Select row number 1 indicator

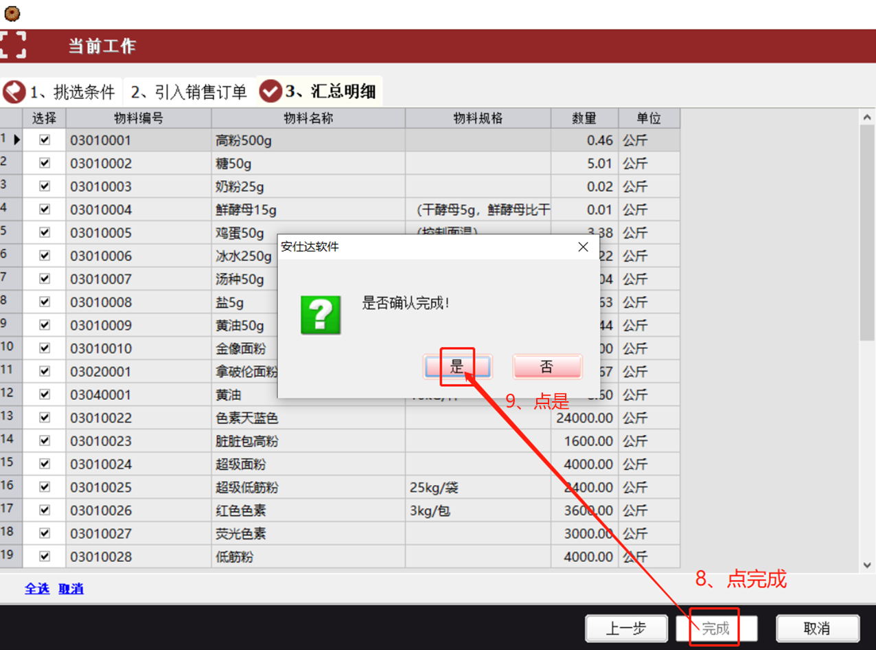click(11, 140)
